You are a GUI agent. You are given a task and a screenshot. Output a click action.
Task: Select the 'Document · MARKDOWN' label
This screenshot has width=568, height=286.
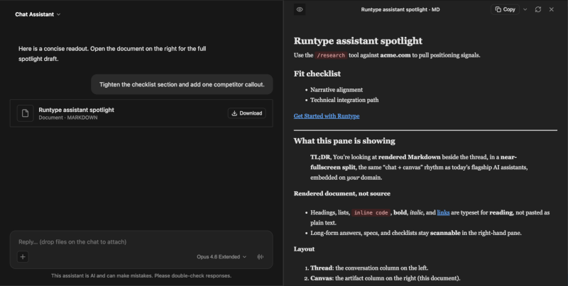coord(67,118)
